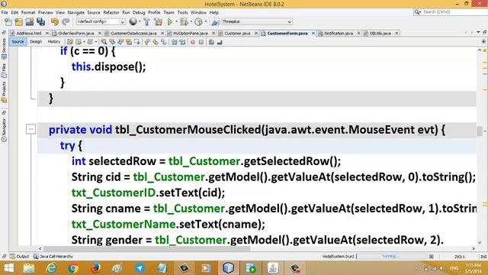Click the Undo toolbar icon
The image size is (488, 275).
pyautogui.click(x=55, y=21)
